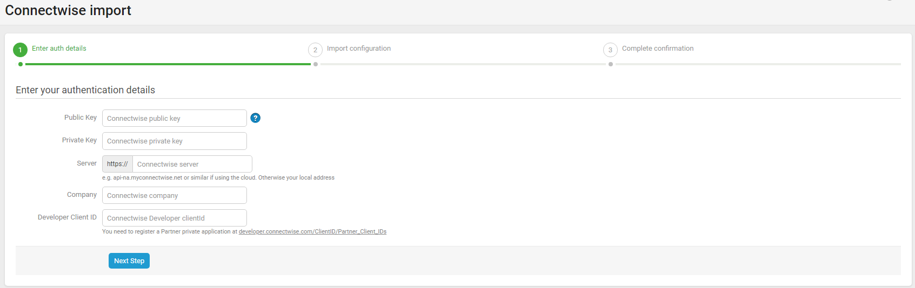The image size is (915, 288).
Task: Click the "Public Key" field label
Action: pos(80,118)
